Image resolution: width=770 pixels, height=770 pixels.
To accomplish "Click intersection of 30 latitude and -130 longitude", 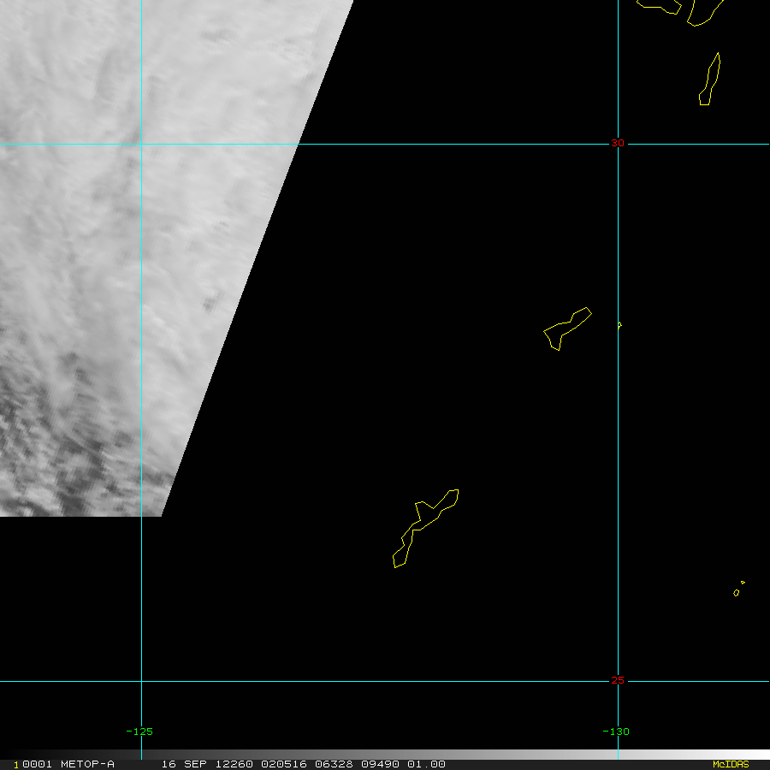I will [x=618, y=144].
